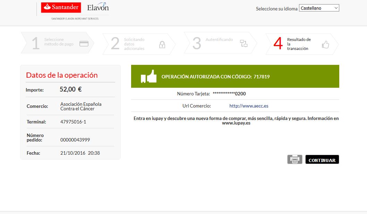Click the order number 00000043999
This screenshot has height=214, width=367.
pyautogui.click(x=75, y=140)
